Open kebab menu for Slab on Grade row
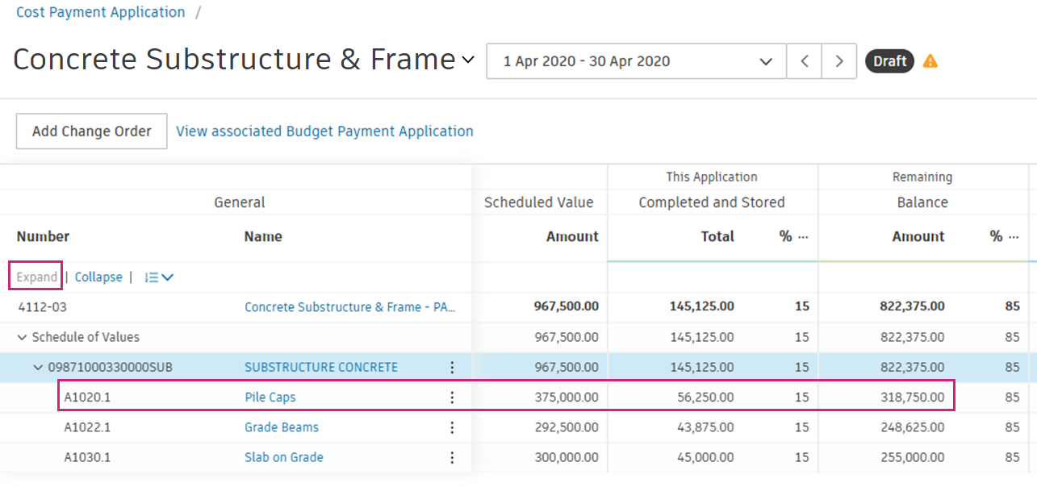Image resolution: width=1037 pixels, height=487 pixels. click(452, 457)
